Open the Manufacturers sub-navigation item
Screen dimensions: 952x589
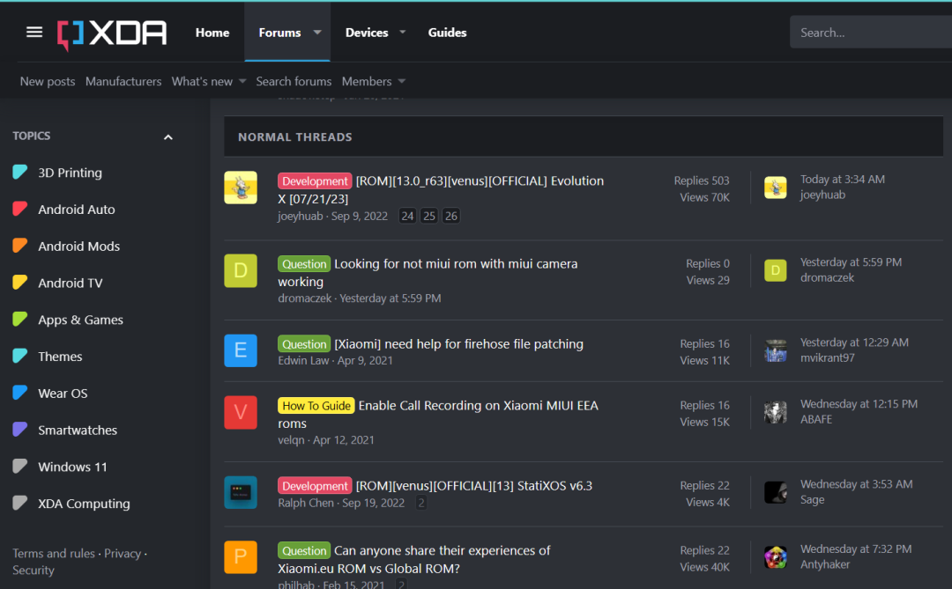(123, 81)
